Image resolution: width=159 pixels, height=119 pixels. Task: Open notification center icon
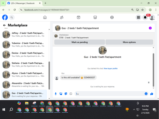coord(154,110)
